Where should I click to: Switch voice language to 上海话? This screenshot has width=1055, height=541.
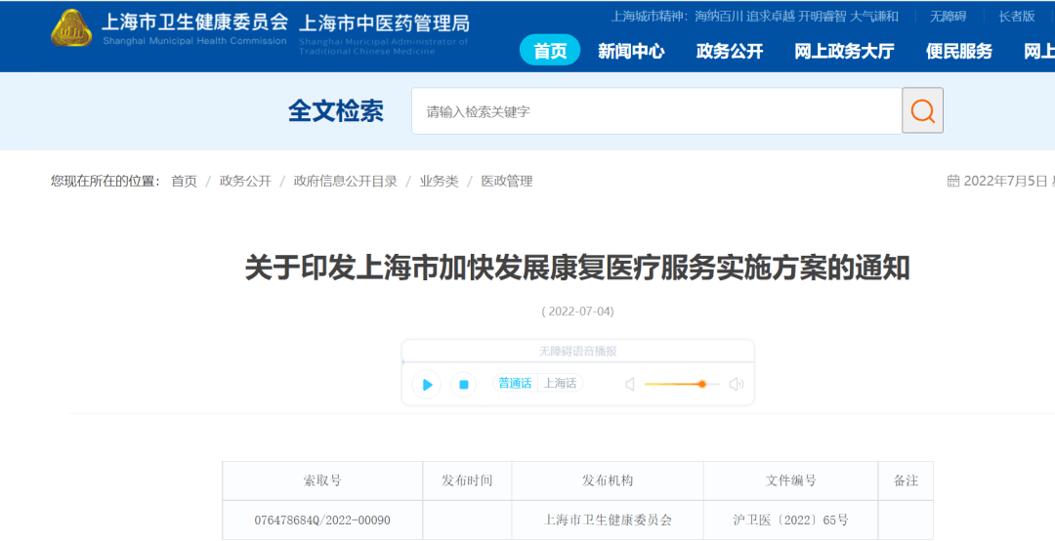coord(561,384)
